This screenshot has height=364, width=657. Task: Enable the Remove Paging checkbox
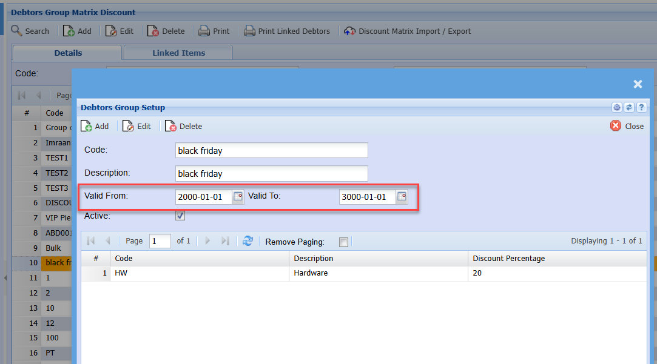click(x=344, y=242)
